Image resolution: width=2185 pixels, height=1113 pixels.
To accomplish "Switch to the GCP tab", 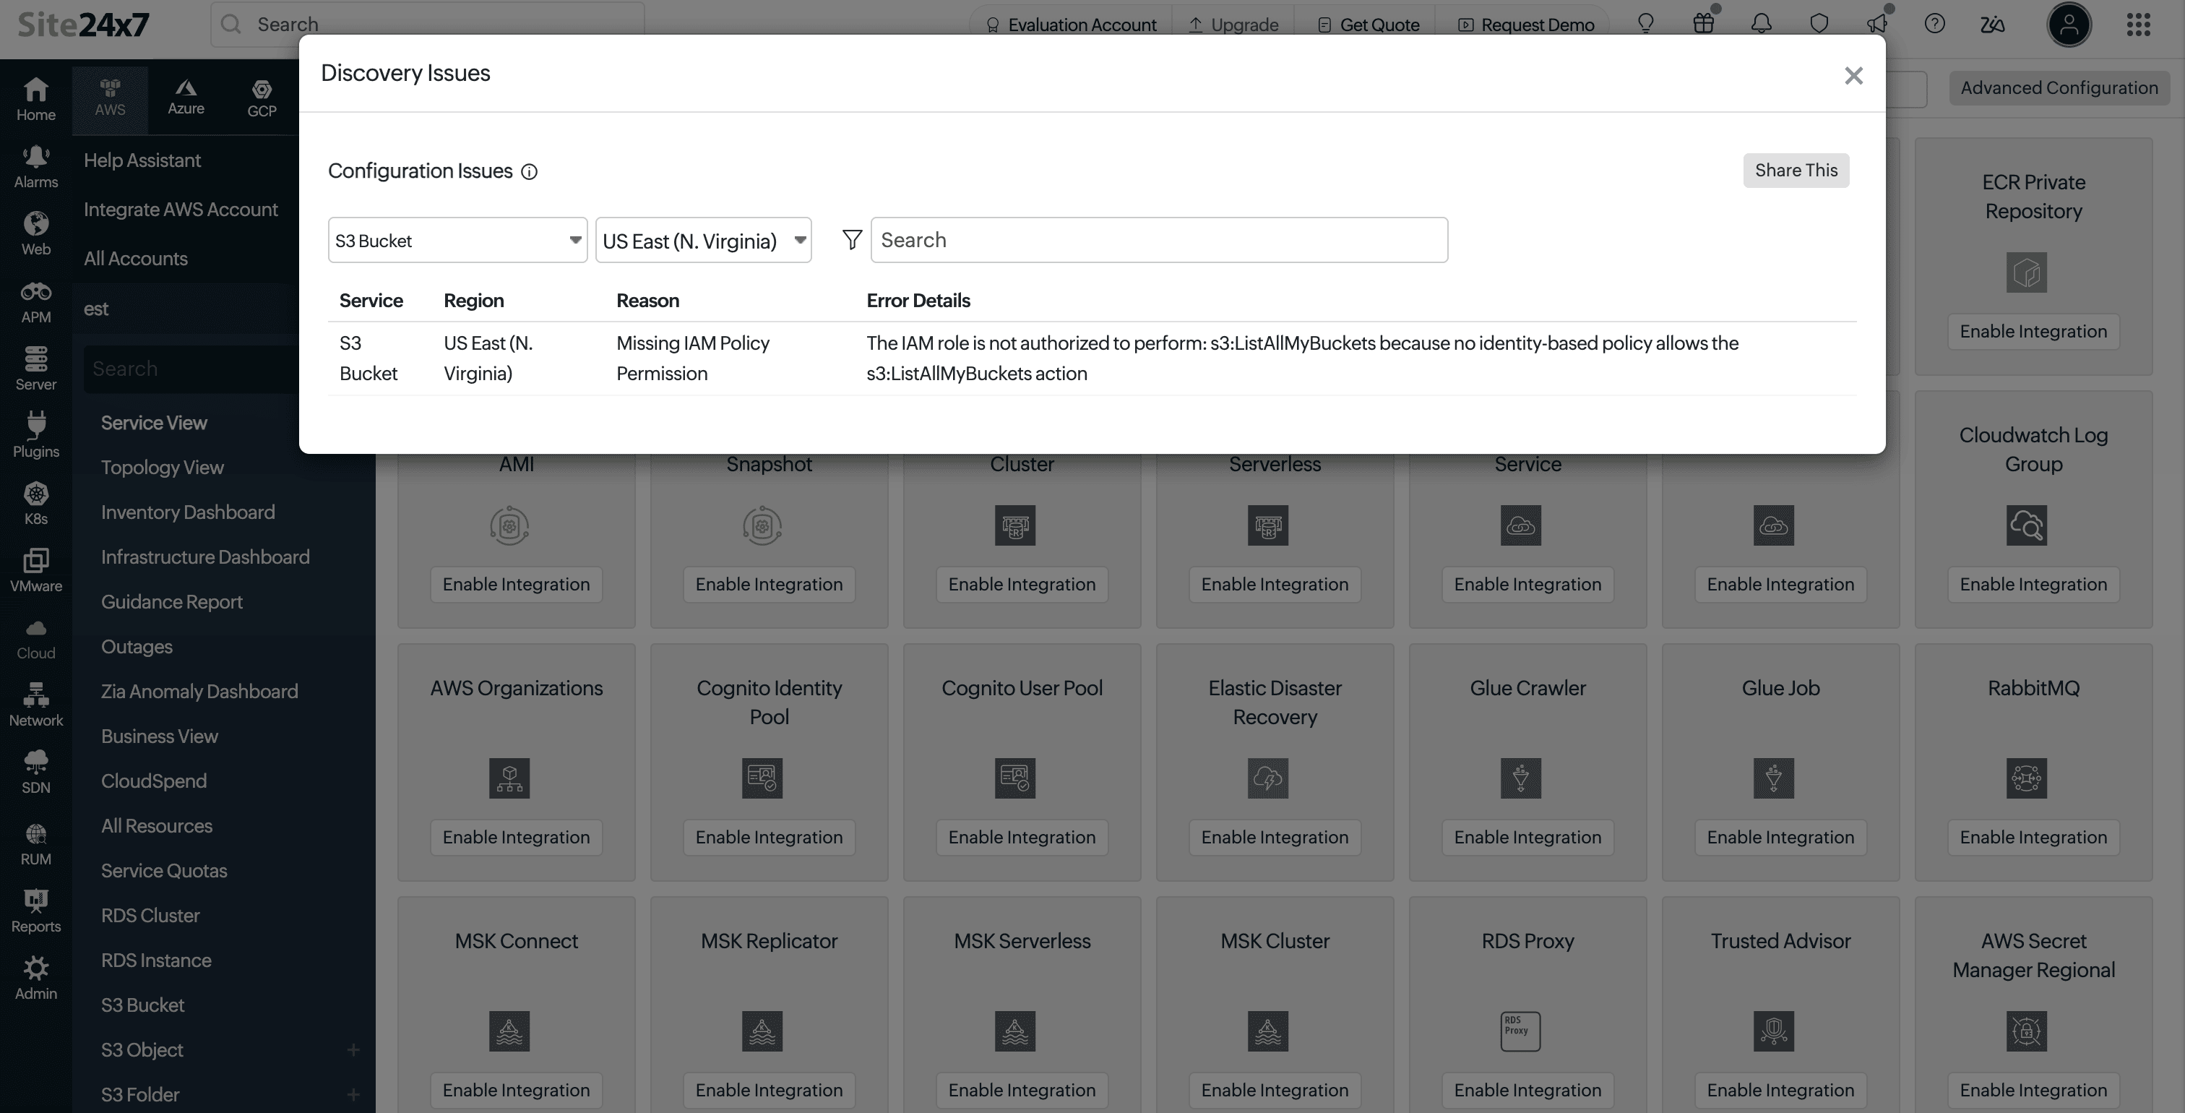I will 262,98.
